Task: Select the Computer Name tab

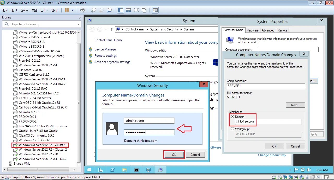Action: pos(233,30)
